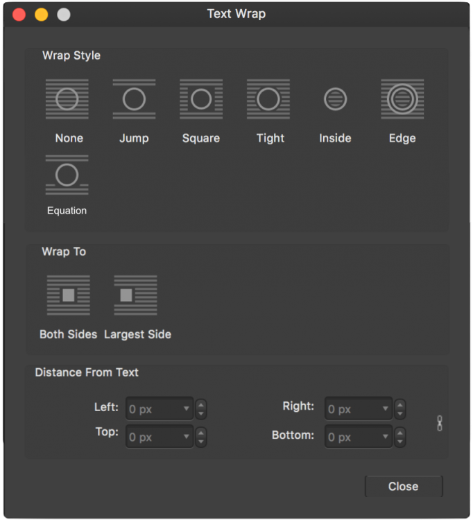Screen dimensions: 473x520
Task: Set Wrap To Largest Side
Action: pyautogui.click(x=135, y=295)
